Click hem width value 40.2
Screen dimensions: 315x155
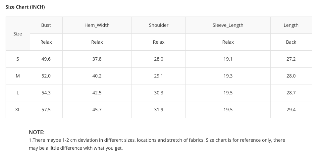[x=97, y=76]
